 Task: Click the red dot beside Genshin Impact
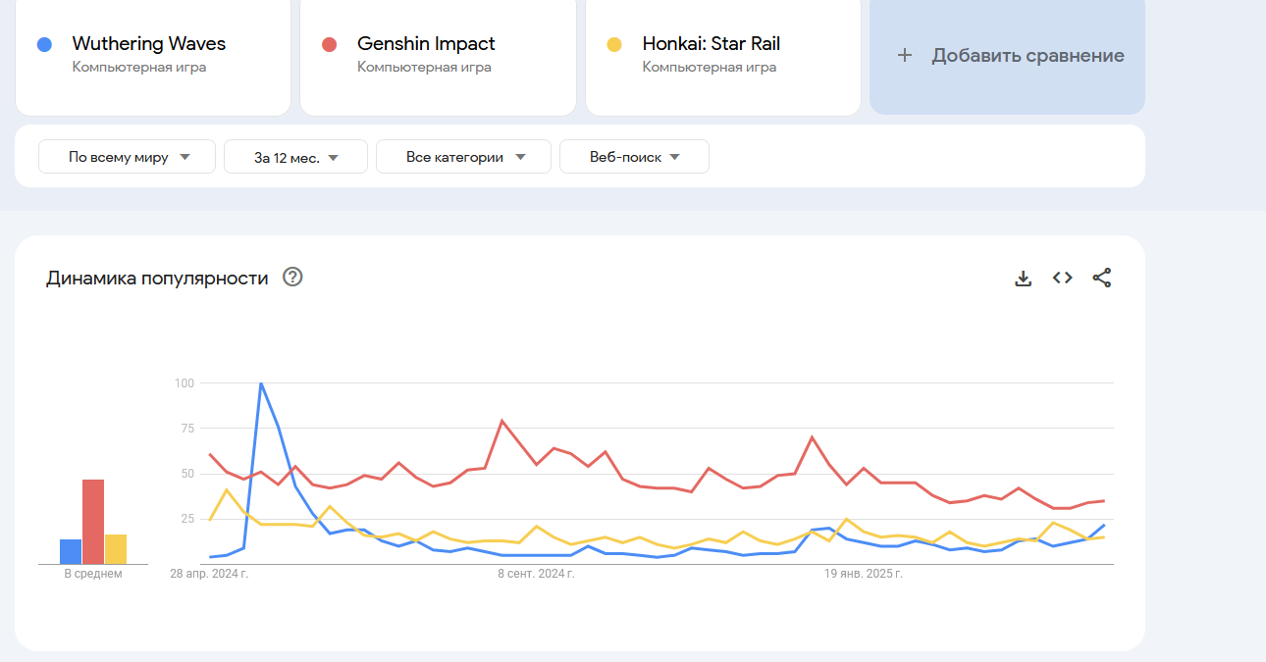330,44
